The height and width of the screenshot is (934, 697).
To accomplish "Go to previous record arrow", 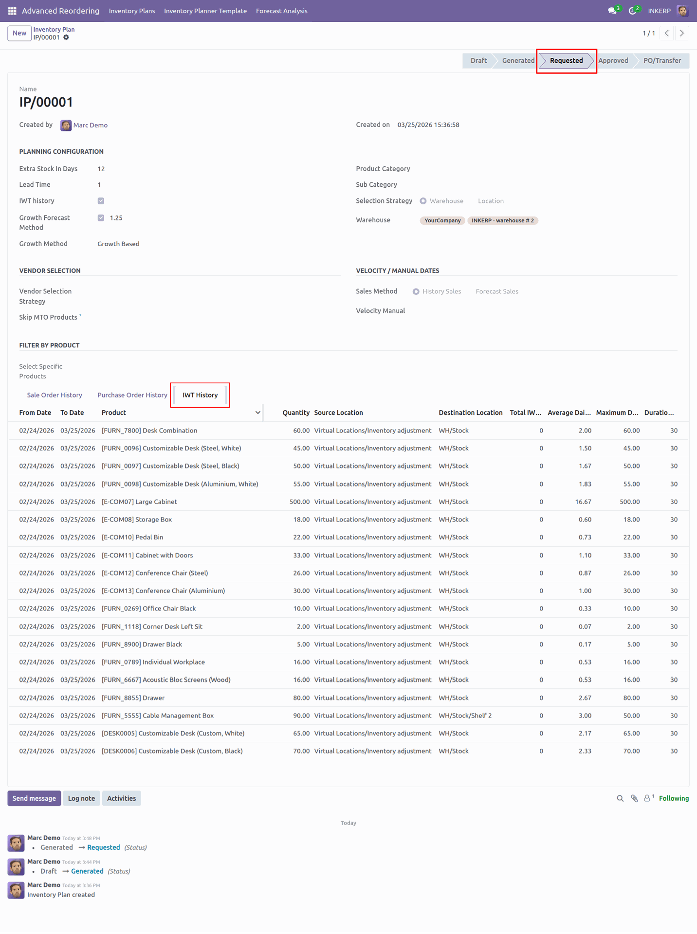I will point(667,33).
